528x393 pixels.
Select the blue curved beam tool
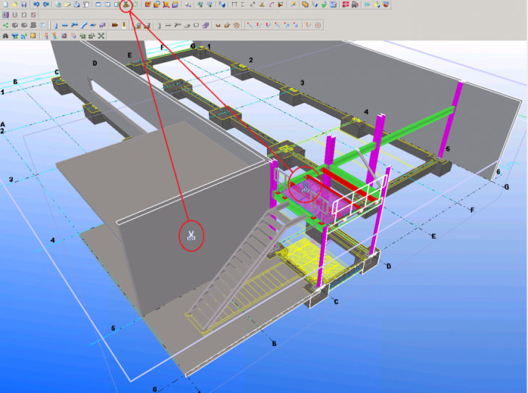pos(84,25)
